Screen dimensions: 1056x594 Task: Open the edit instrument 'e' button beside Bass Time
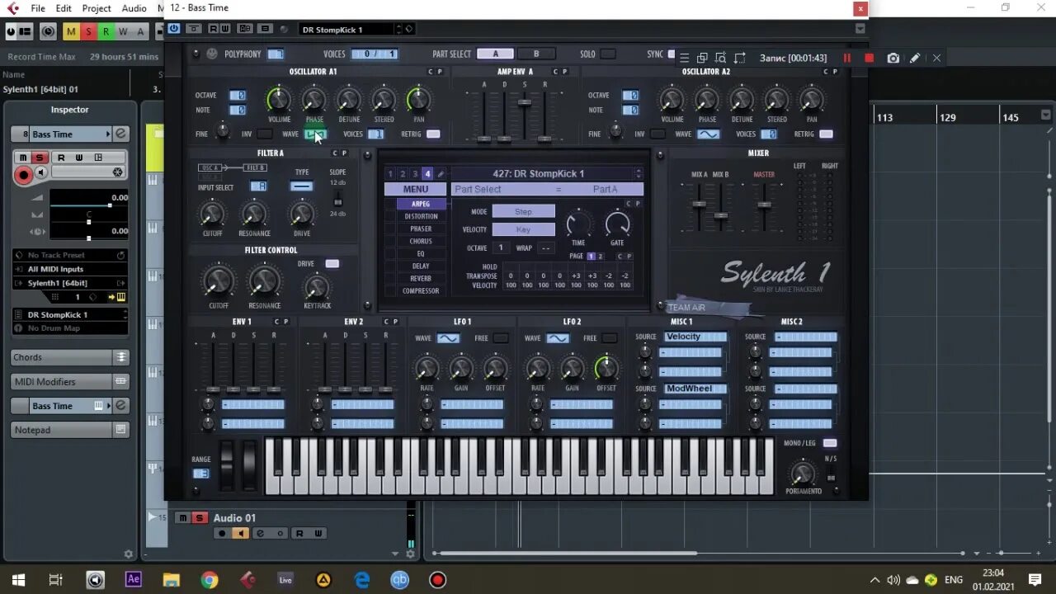[x=120, y=134]
